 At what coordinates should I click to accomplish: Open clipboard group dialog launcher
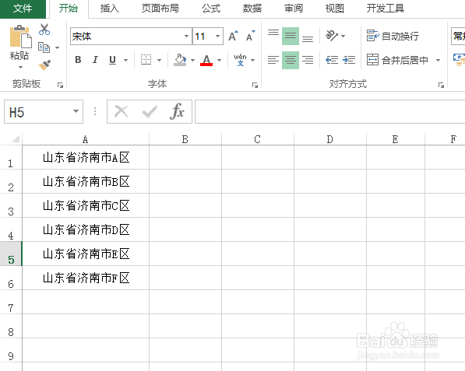coord(60,86)
